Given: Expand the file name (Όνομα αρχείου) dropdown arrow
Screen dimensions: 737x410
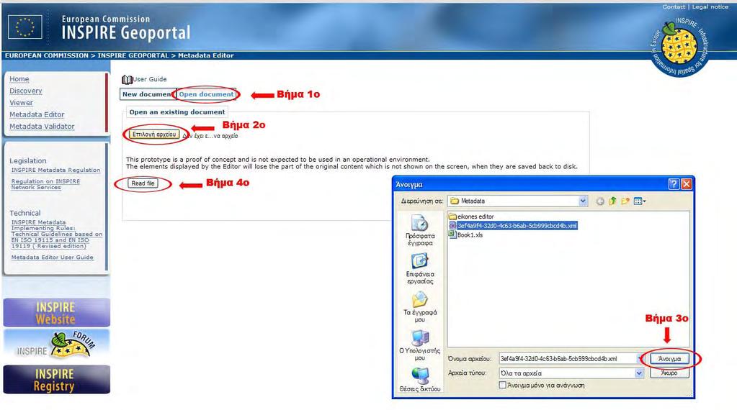Looking at the screenshot, I should pos(640,358).
